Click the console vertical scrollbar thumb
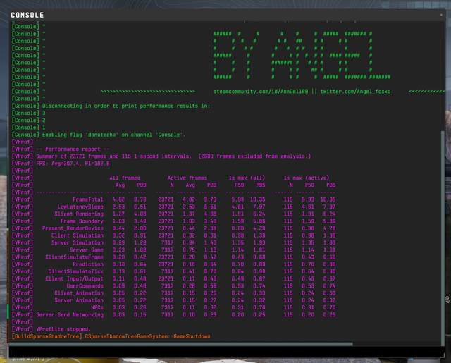The height and width of the screenshot is (363, 451). pyautogui.click(x=443, y=238)
